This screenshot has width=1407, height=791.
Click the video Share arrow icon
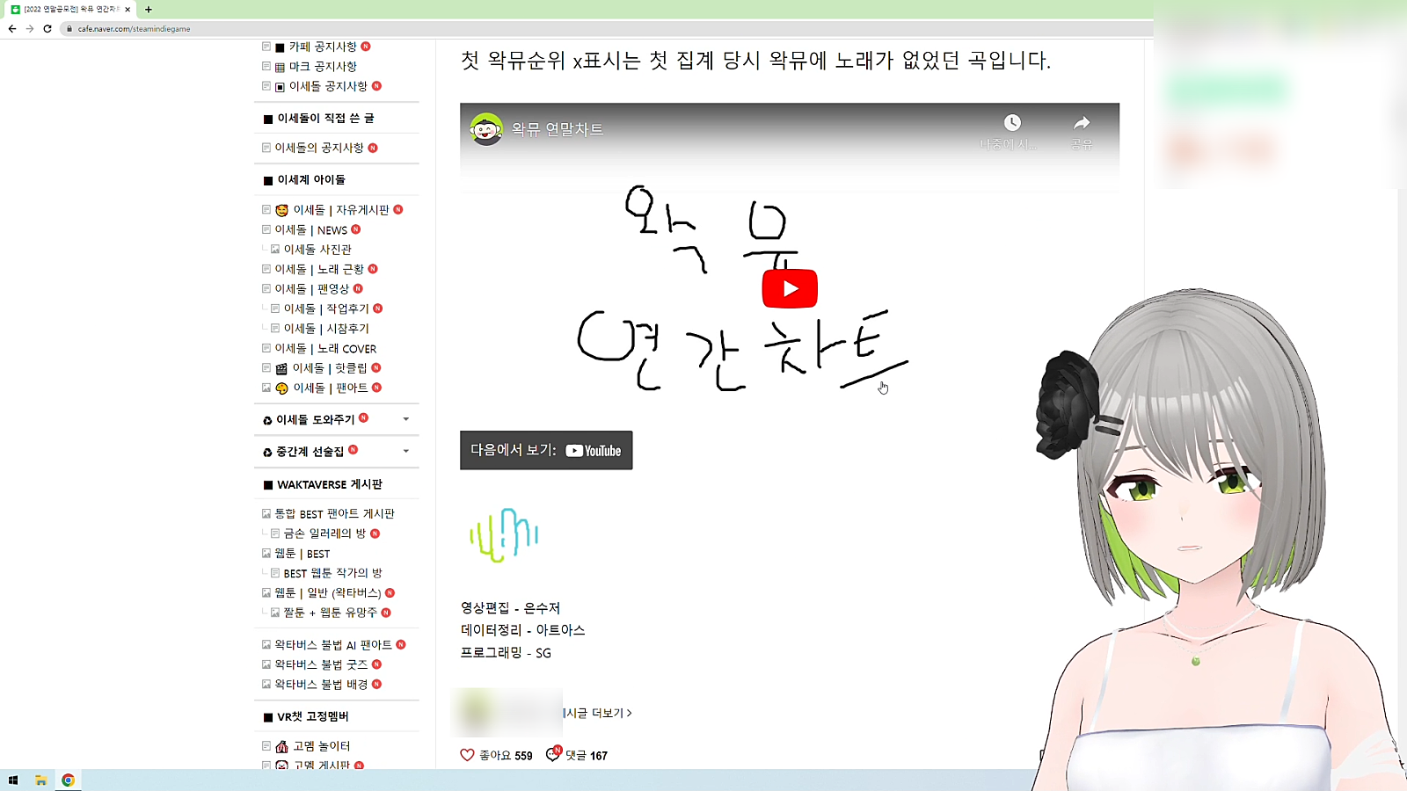tap(1082, 122)
